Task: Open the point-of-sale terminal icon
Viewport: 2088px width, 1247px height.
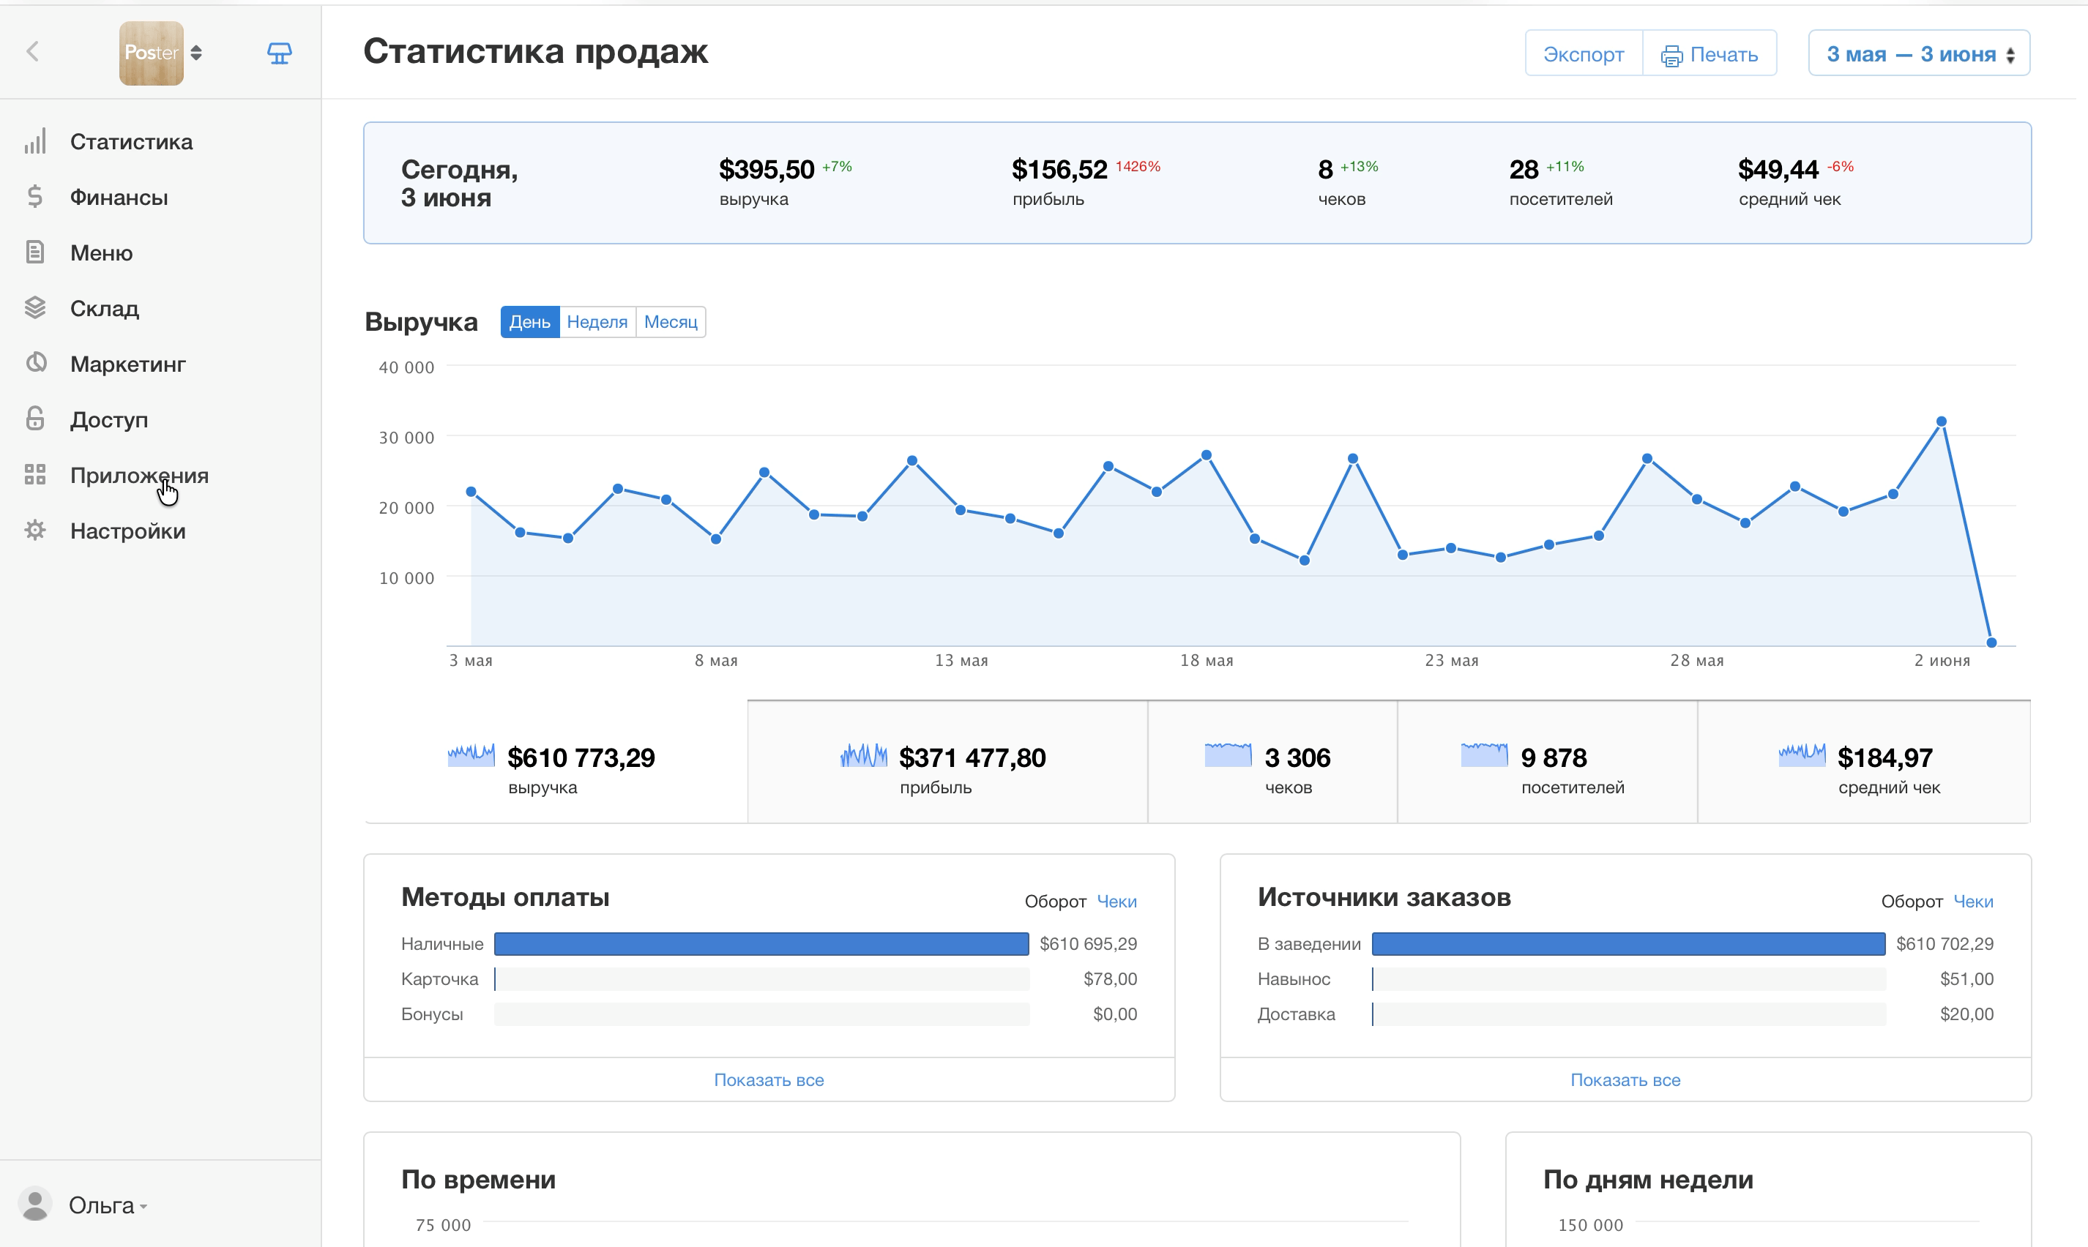Action: point(279,53)
